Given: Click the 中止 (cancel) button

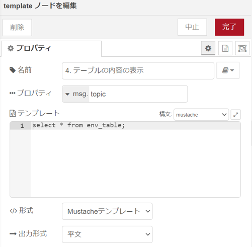Looking at the screenshot, I should click(x=192, y=27).
